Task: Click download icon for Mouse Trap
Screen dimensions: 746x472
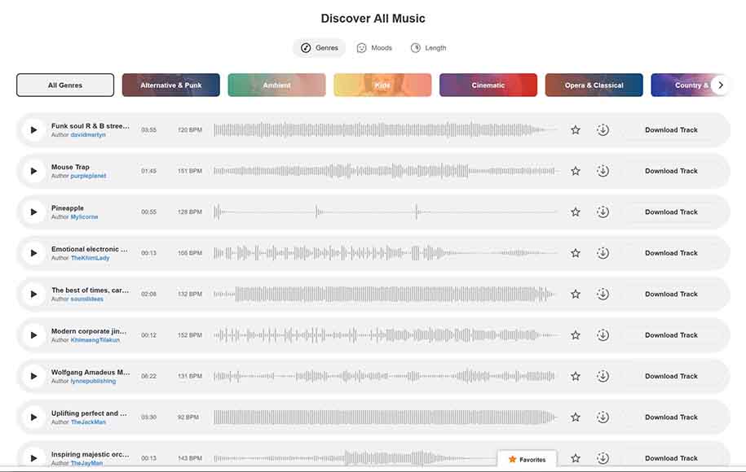Action: tap(603, 171)
